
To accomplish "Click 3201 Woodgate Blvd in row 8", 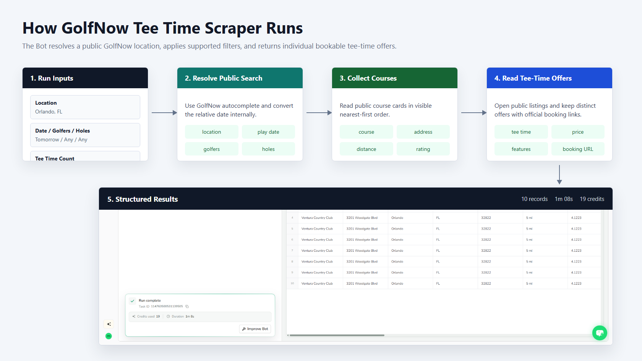I will (x=362, y=262).
